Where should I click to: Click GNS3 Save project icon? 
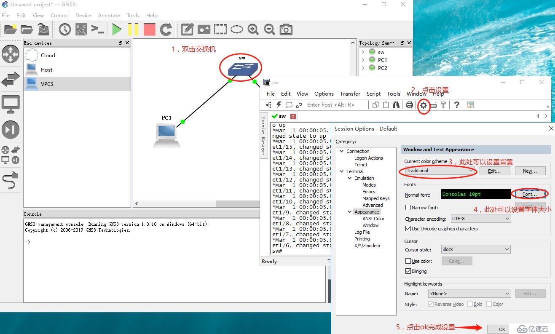(43, 29)
